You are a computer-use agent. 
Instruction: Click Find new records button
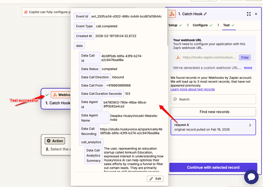(213, 112)
